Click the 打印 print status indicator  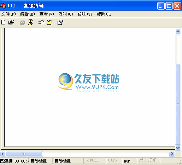click(x=152, y=160)
